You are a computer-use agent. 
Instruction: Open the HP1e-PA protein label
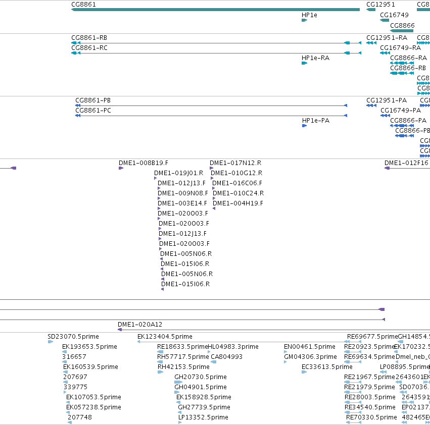[316, 120]
